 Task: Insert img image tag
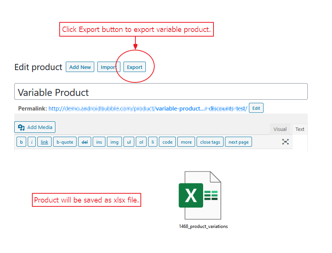114,142
